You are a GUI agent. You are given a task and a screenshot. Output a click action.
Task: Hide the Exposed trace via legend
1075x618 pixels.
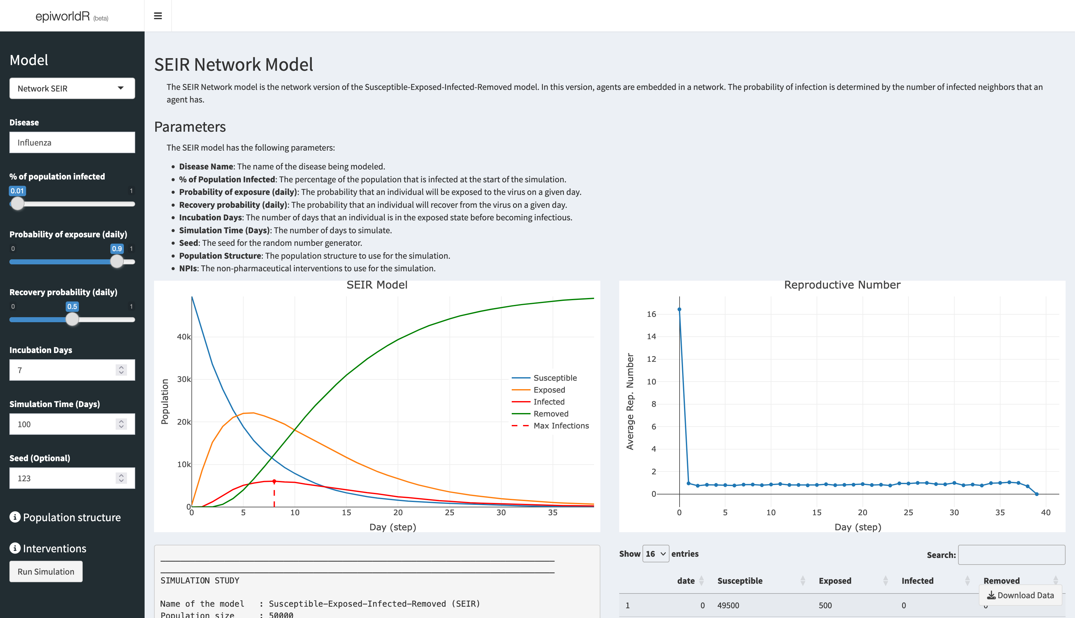549,390
